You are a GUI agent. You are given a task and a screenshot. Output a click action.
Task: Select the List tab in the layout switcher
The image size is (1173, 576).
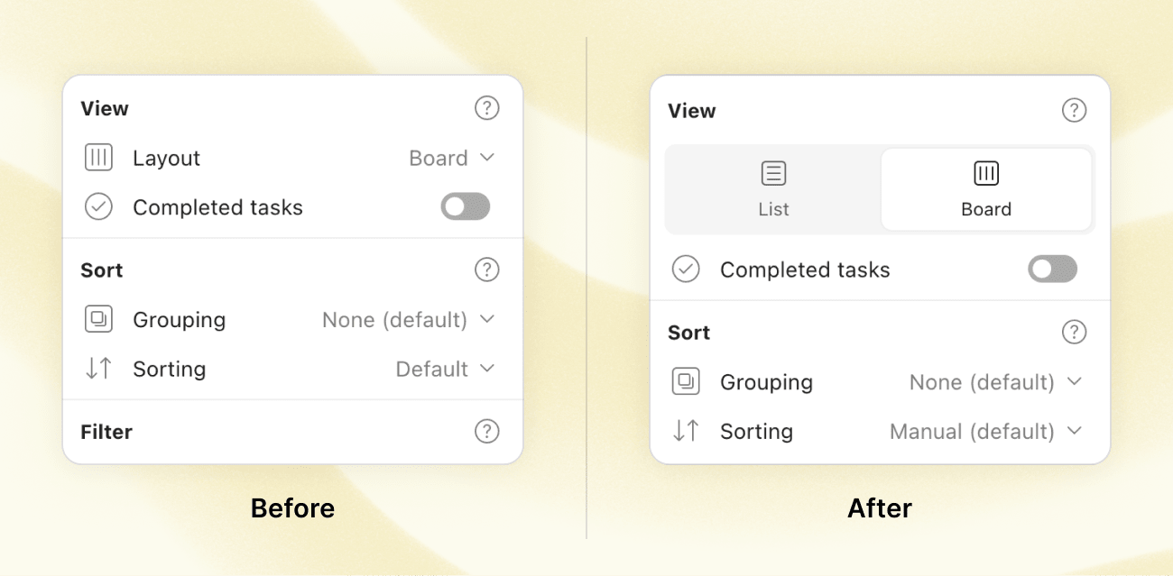773,189
